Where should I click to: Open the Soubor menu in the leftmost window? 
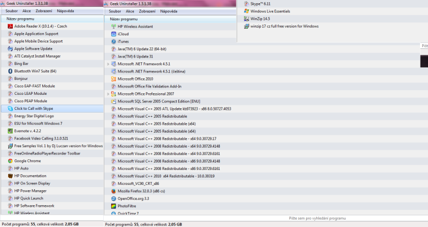coord(11,11)
